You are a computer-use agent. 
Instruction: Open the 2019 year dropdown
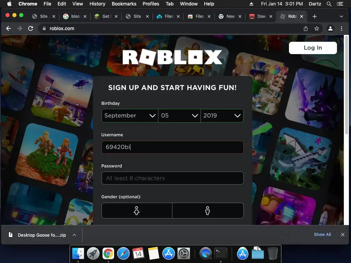pos(222,116)
